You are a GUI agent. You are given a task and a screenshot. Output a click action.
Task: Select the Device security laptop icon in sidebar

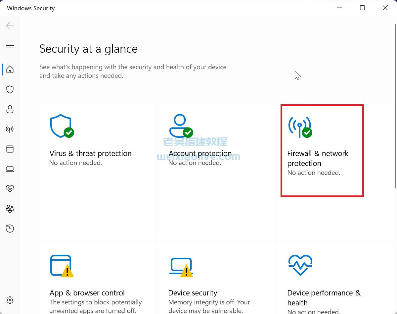tap(10, 169)
